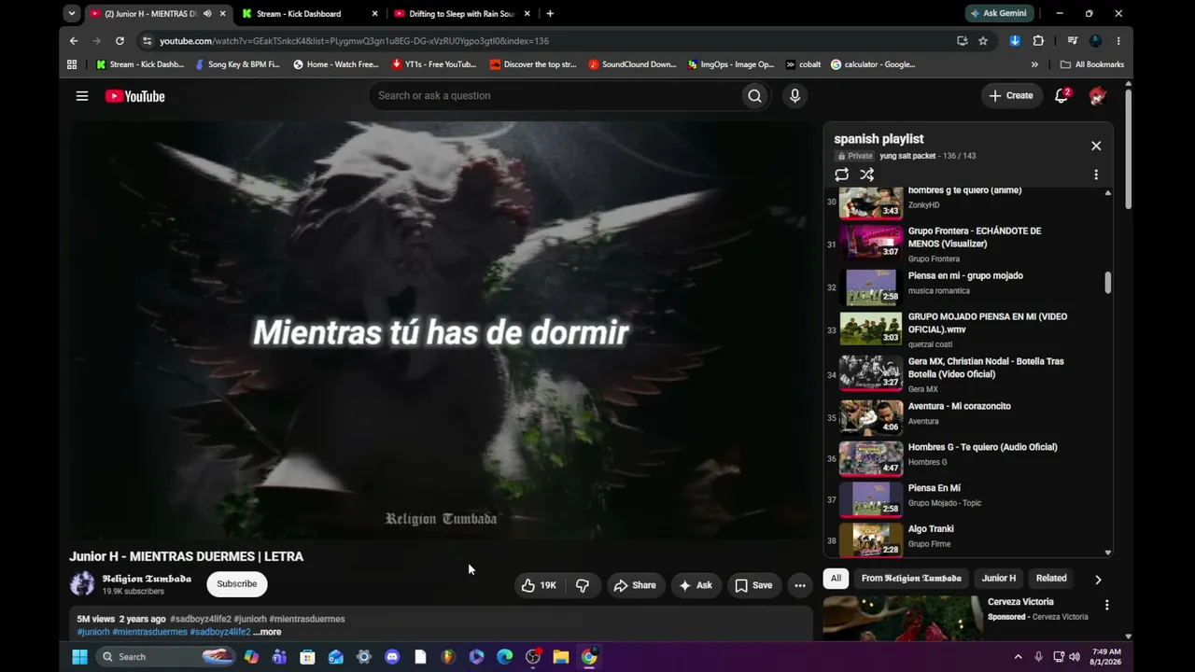Toggle loop playlist
Viewport: 1195px width, 672px height.
[842, 175]
